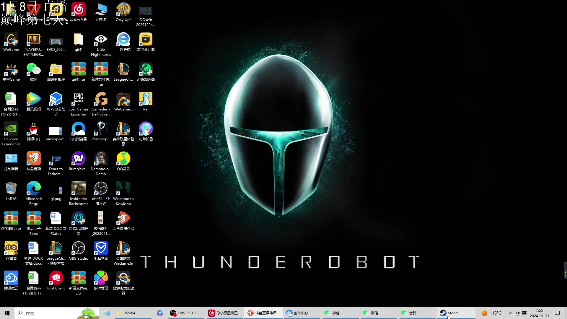Launch Epic Games Launcher

79,104
